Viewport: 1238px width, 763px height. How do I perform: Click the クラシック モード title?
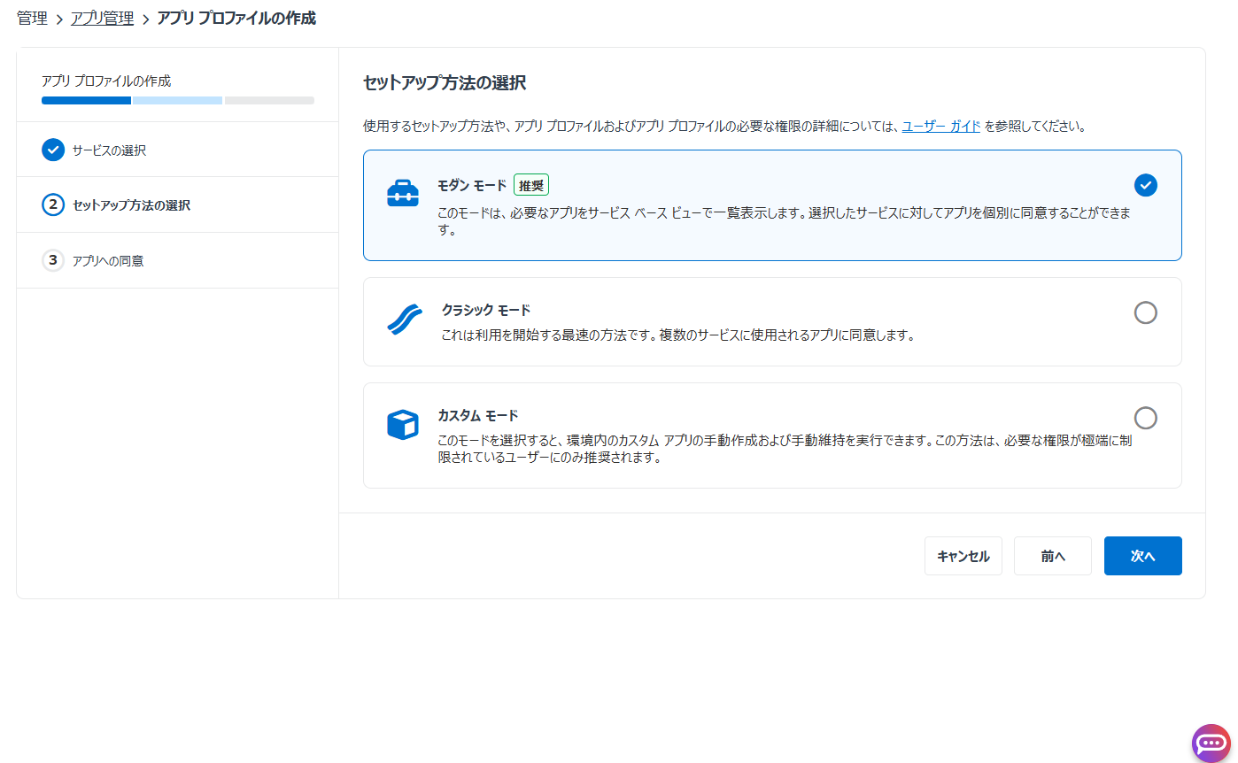coord(485,310)
